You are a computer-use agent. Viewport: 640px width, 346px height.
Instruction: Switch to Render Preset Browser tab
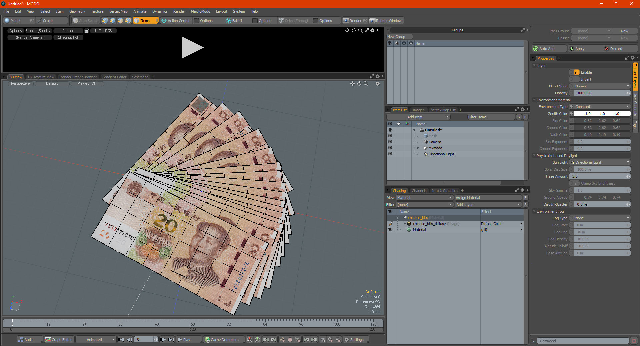click(x=78, y=77)
